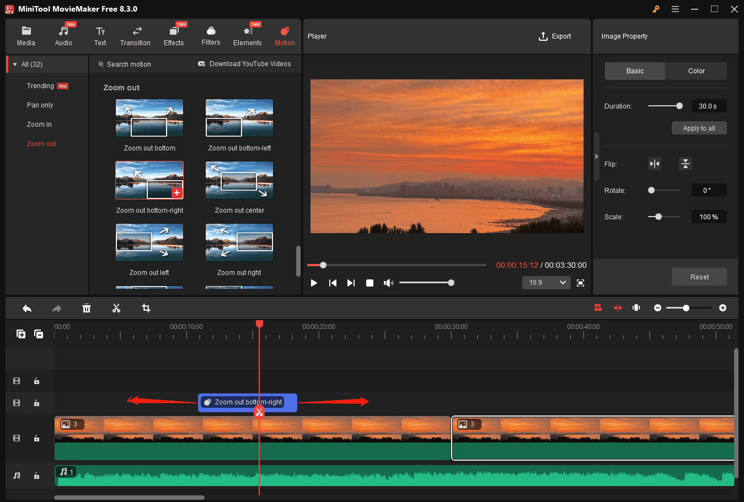Screen dimensions: 744x502
Task: Select the Zoom in category
Action: (x=39, y=125)
